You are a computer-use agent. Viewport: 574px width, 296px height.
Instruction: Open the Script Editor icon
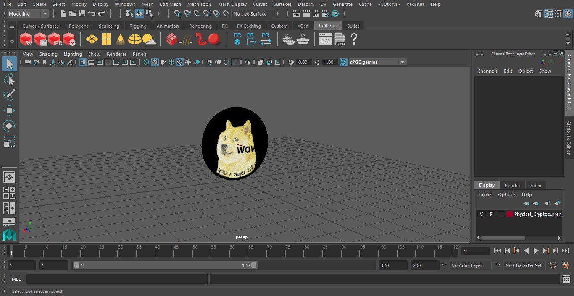tap(566, 279)
